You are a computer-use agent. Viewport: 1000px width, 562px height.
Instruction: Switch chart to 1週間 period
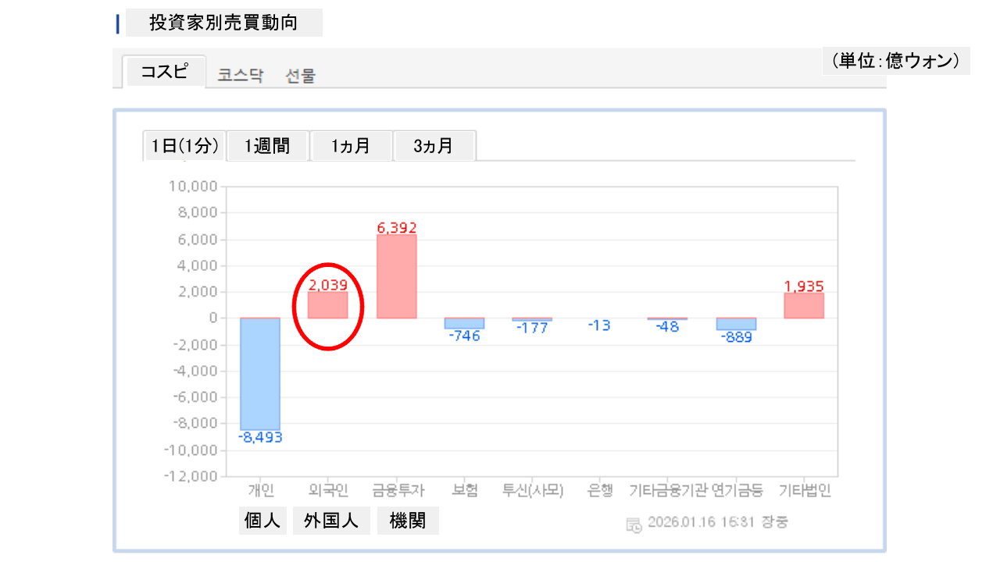point(267,146)
